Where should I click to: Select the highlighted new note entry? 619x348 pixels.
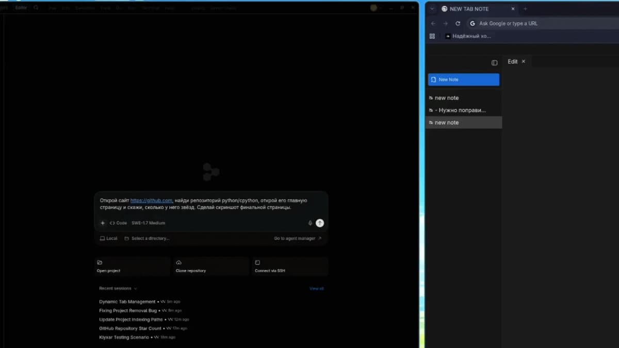click(463, 123)
